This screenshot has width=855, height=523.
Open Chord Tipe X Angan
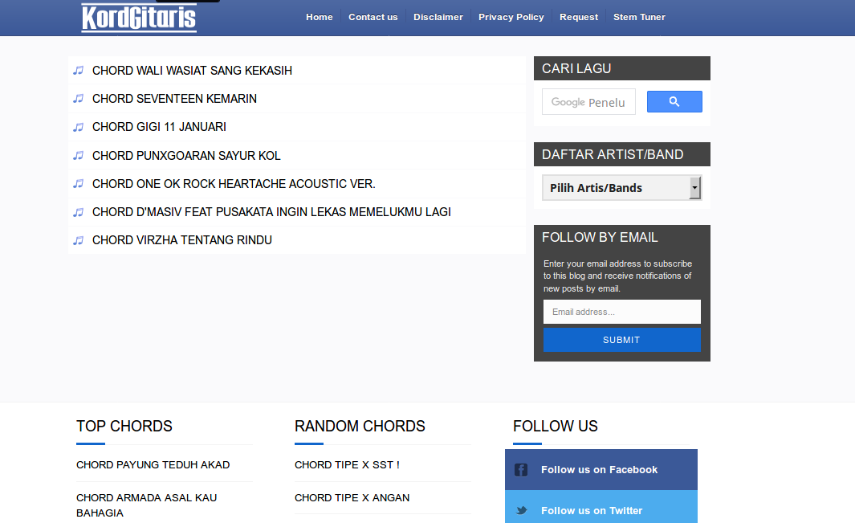352,497
